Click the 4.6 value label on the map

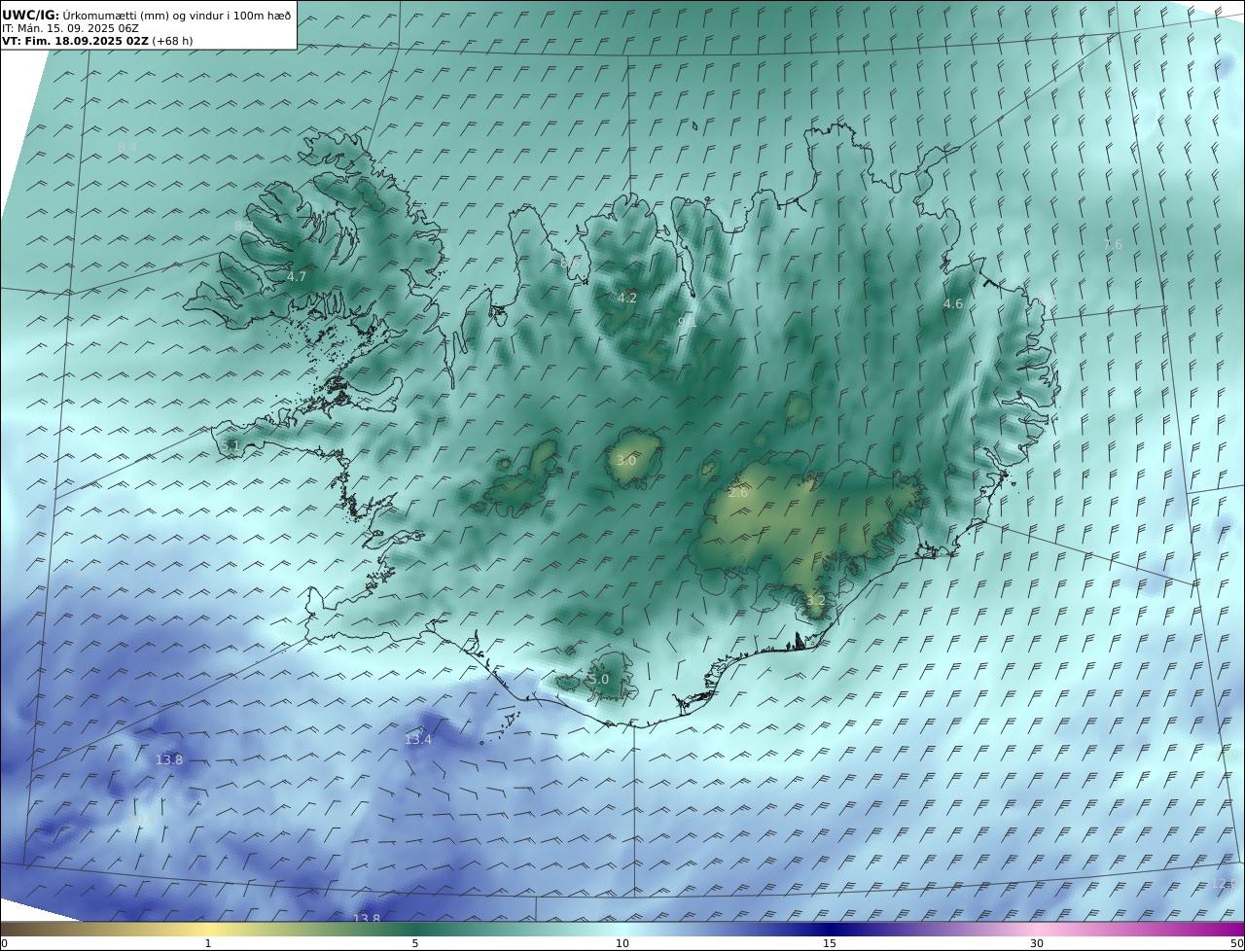tap(953, 303)
